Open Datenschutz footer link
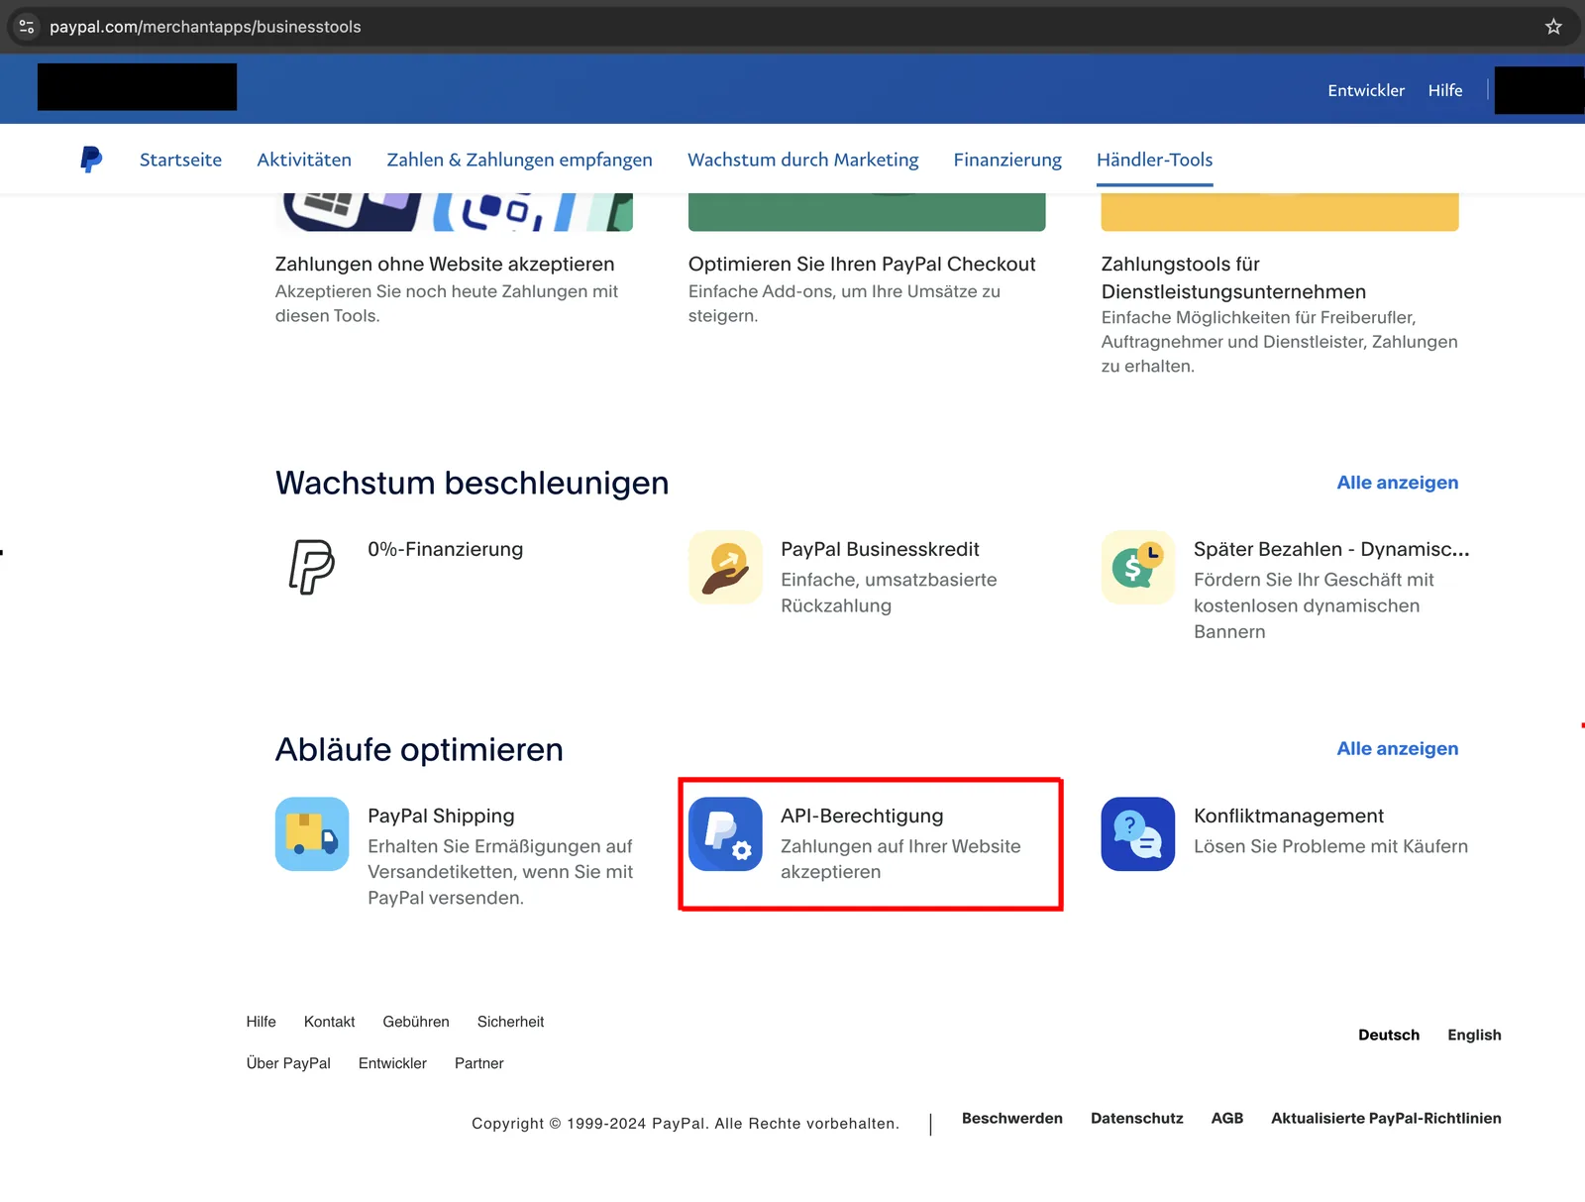1585x1202 pixels. pyautogui.click(x=1136, y=1118)
